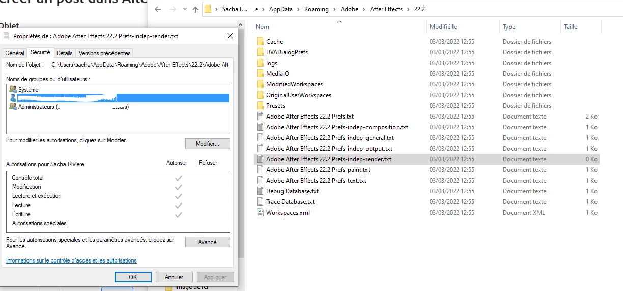
Task: Click the Cache folder icon
Action: (260, 41)
